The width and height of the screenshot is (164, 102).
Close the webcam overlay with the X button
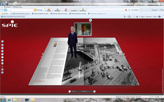(x=90, y=20)
